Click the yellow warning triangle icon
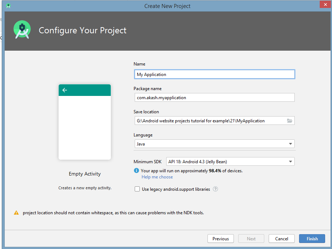The width and height of the screenshot is (332, 249). pyautogui.click(x=16, y=213)
